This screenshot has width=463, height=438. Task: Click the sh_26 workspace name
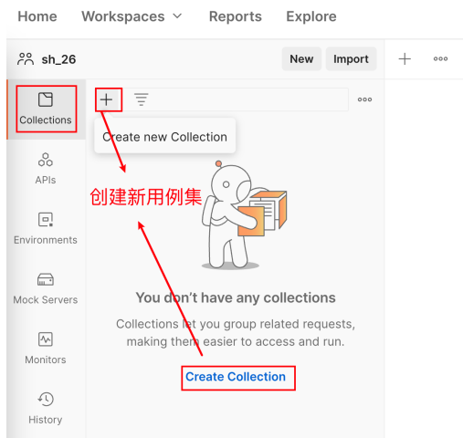[x=58, y=59]
